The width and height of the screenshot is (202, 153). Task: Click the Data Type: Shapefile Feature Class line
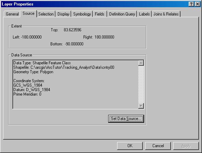pyautogui.click(x=42, y=63)
